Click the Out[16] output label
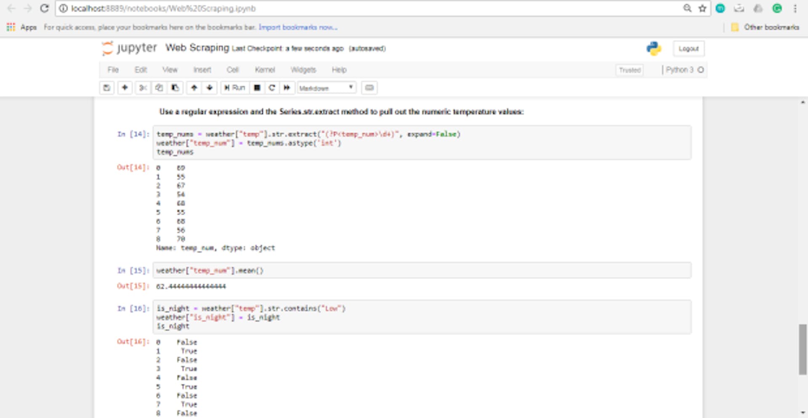 133,341
